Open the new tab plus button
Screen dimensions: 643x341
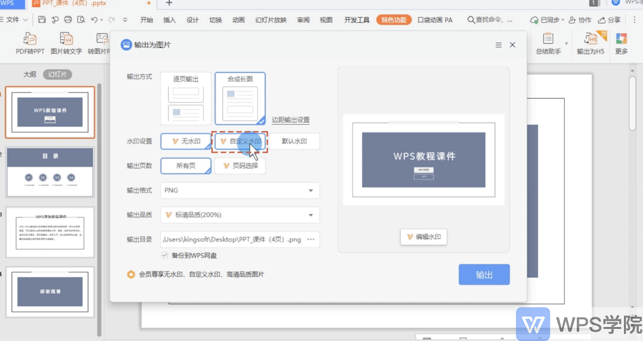[x=169, y=3]
